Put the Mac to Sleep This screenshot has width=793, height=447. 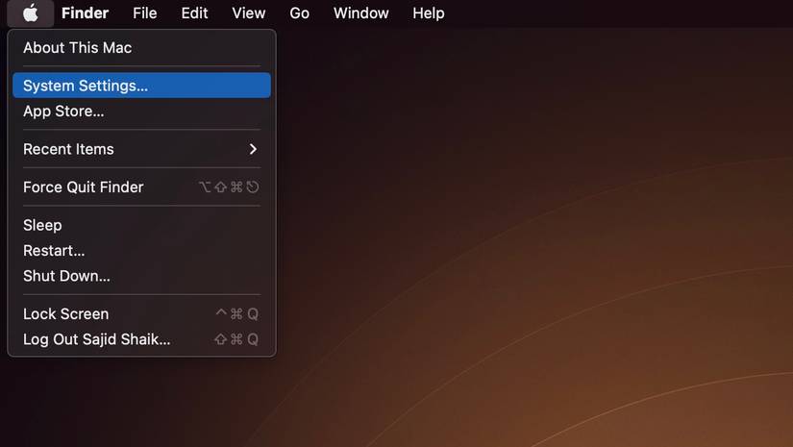(141, 225)
